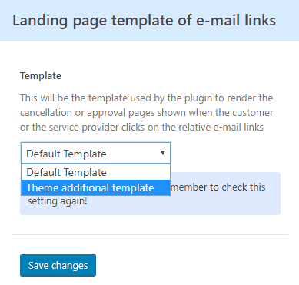The width and height of the screenshot is (299, 285).
Task: Click the horizontal divider above Save changes
Action: pos(150,234)
